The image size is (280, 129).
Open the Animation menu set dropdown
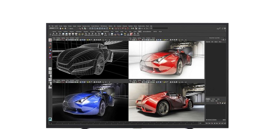point(53,28)
